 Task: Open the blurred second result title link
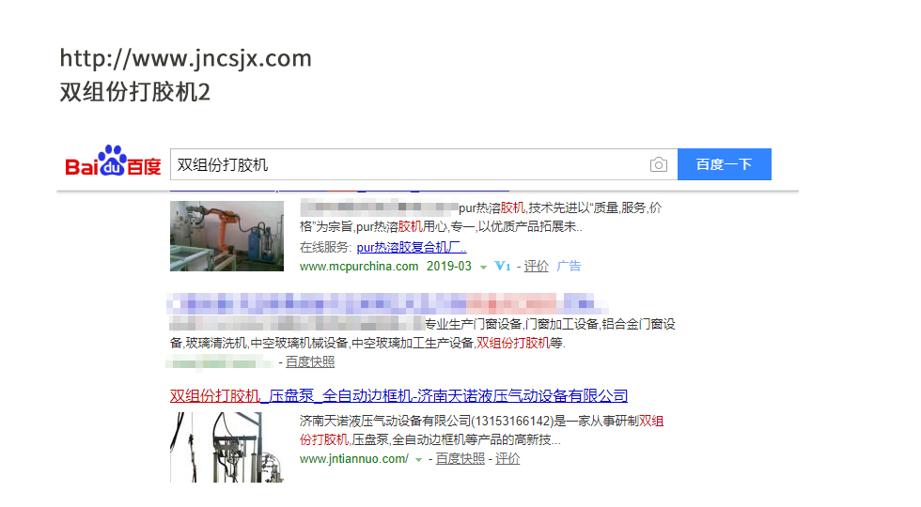pos(387,303)
